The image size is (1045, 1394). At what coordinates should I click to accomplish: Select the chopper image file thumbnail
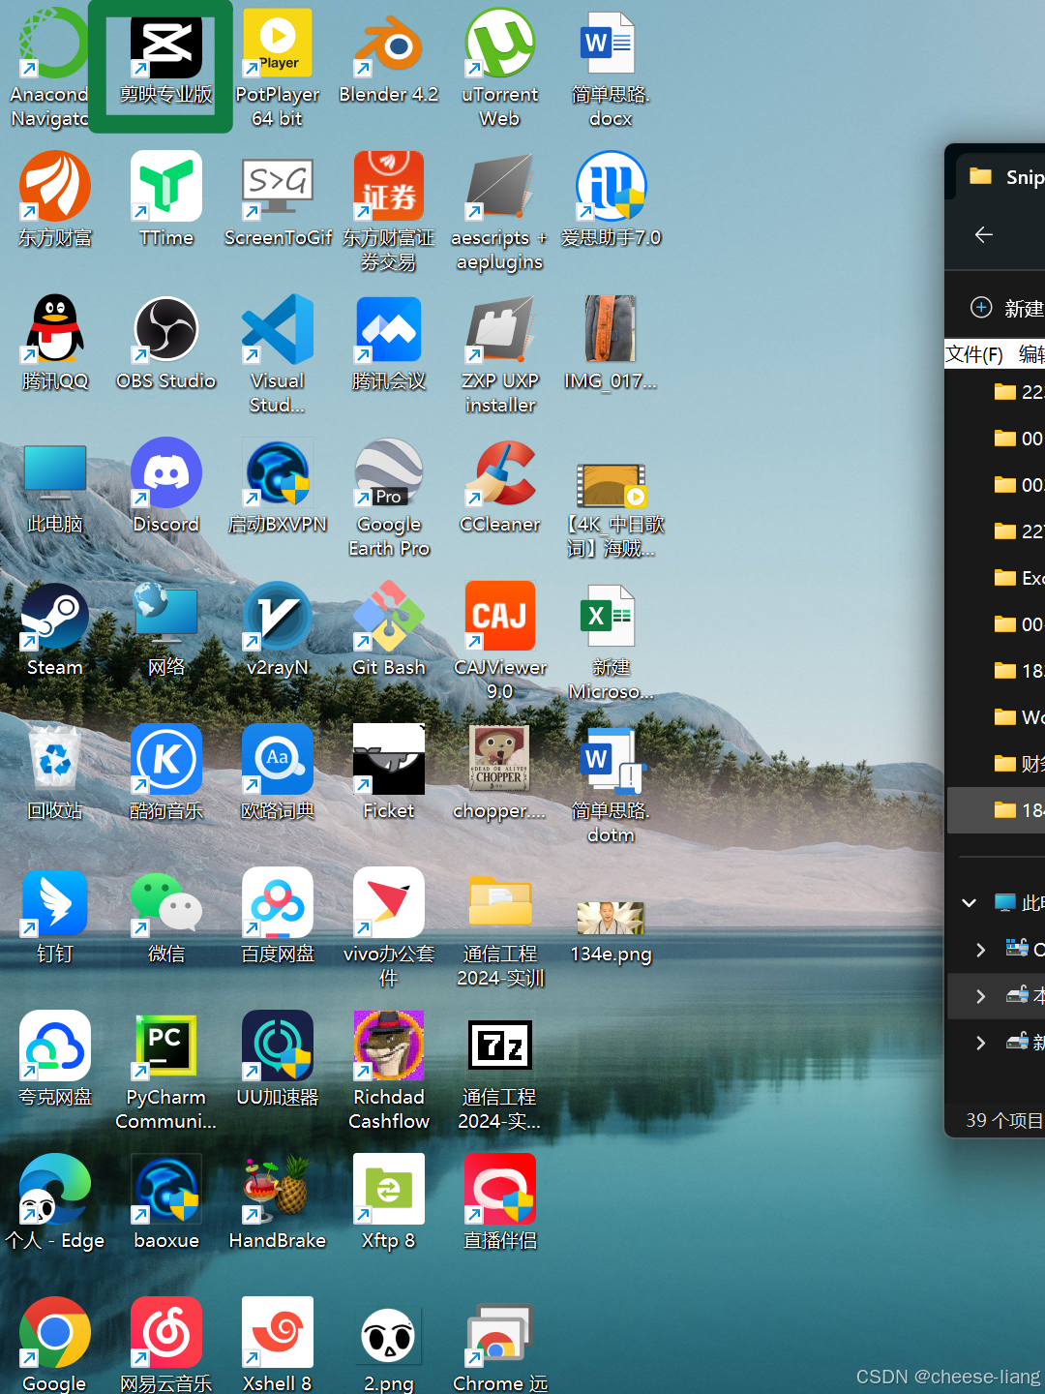coord(500,760)
